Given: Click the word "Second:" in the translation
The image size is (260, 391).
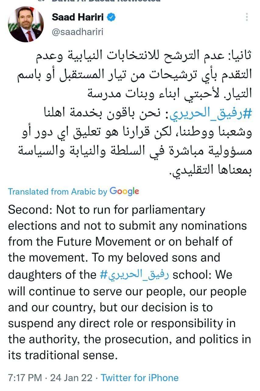Looking at the screenshot, I should [x=30, y=210].
